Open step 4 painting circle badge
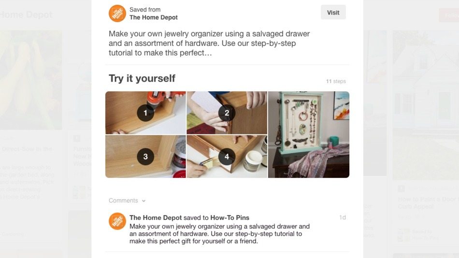The height and width of the screenshot is (258, 459). 227,157
